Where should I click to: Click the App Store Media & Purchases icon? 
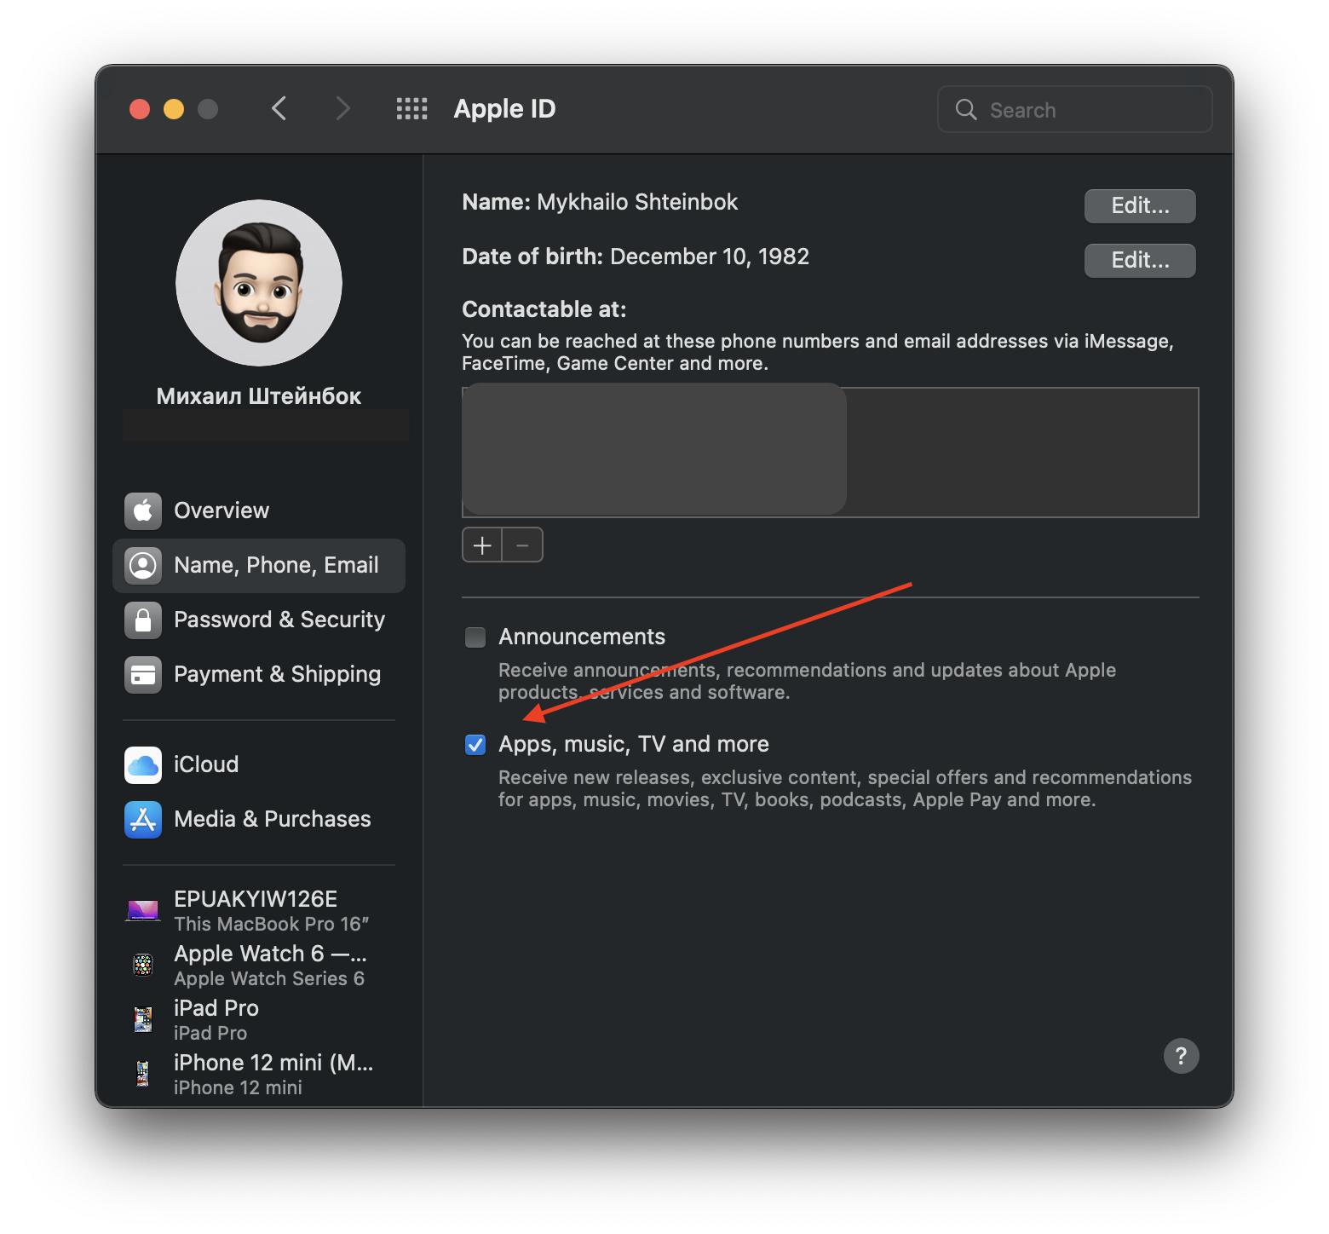(x=143, y=819)
